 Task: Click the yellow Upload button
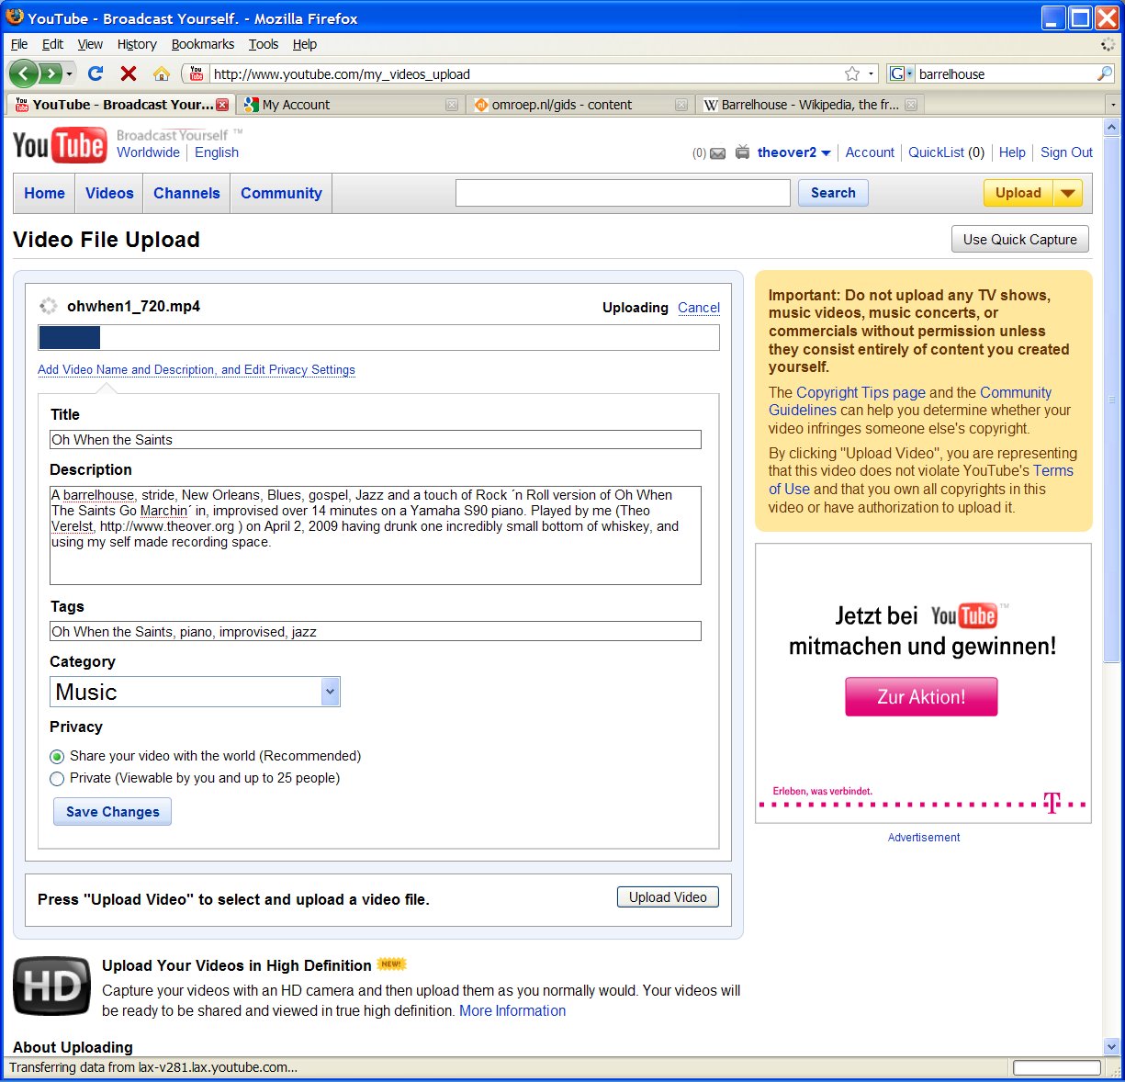1018,193
